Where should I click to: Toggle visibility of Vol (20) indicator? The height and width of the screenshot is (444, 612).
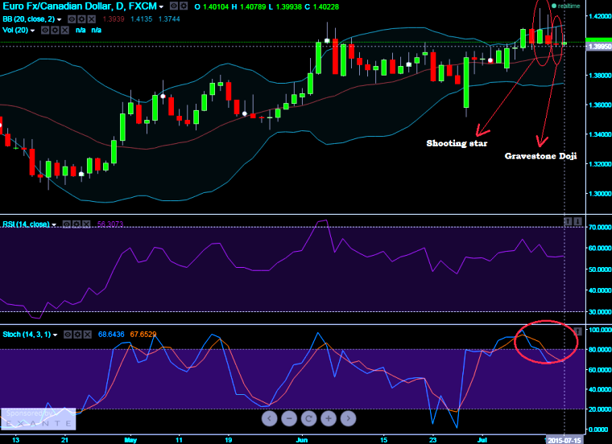click(x=45, y=31)
